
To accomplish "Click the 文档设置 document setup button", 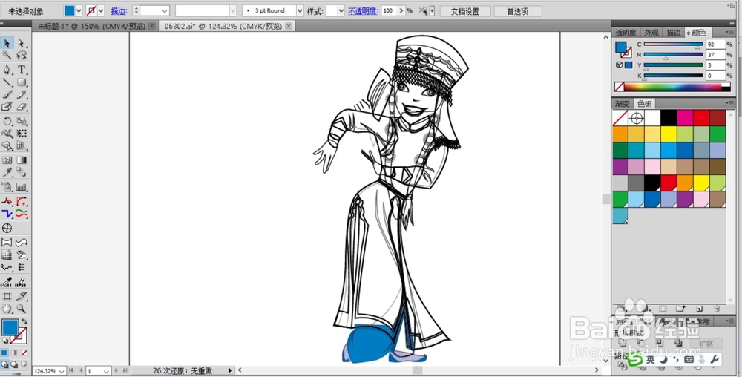I will [464, 11].
